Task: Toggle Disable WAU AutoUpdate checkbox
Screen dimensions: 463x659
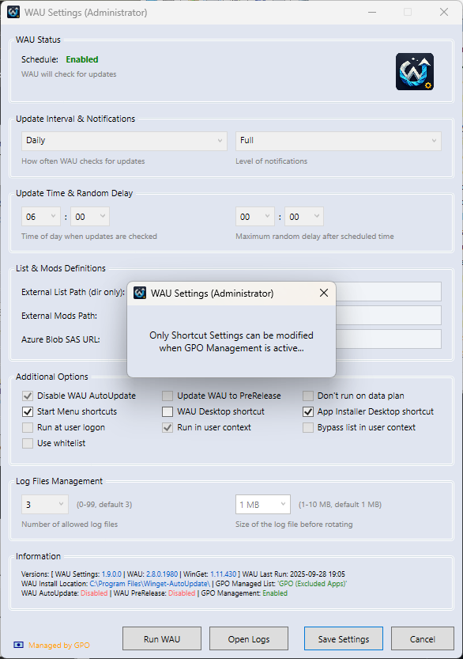Action: click(28, 396)
